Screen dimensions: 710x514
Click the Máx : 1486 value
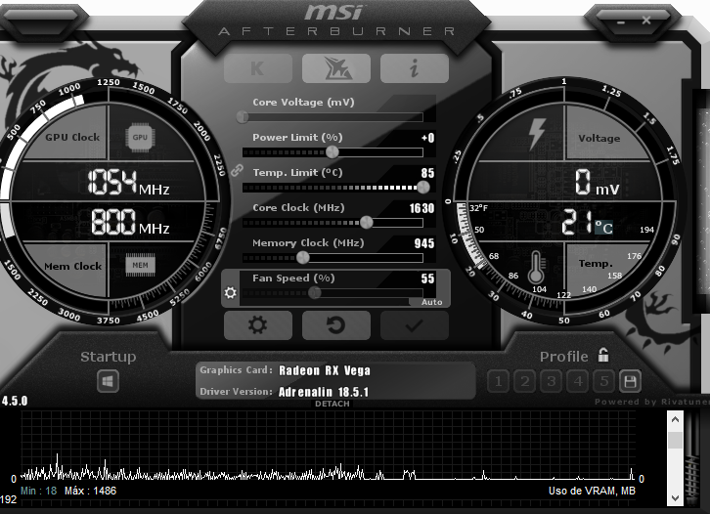90,491
